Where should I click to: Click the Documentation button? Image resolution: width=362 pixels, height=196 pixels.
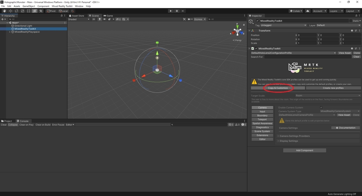click(x=346, y=128)
